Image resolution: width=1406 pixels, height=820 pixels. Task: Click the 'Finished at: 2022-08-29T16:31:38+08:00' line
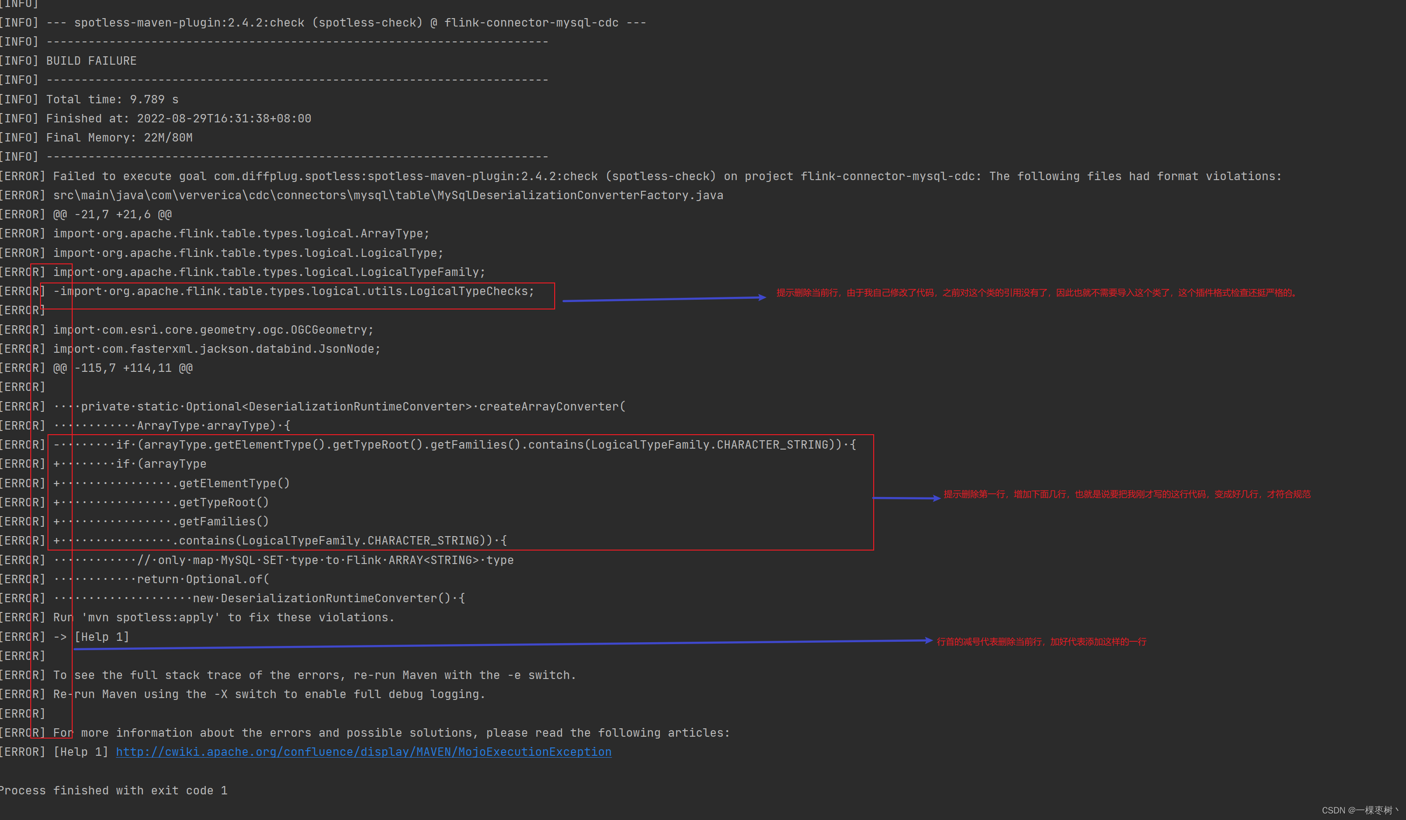click(x=156, y=118)
